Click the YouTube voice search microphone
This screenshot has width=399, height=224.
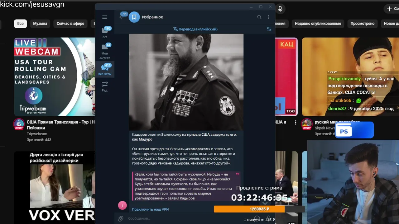click(x=280, y=9)
